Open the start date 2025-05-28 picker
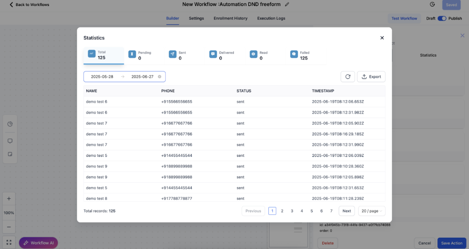 pyautogui.click(x=102, y=77)
